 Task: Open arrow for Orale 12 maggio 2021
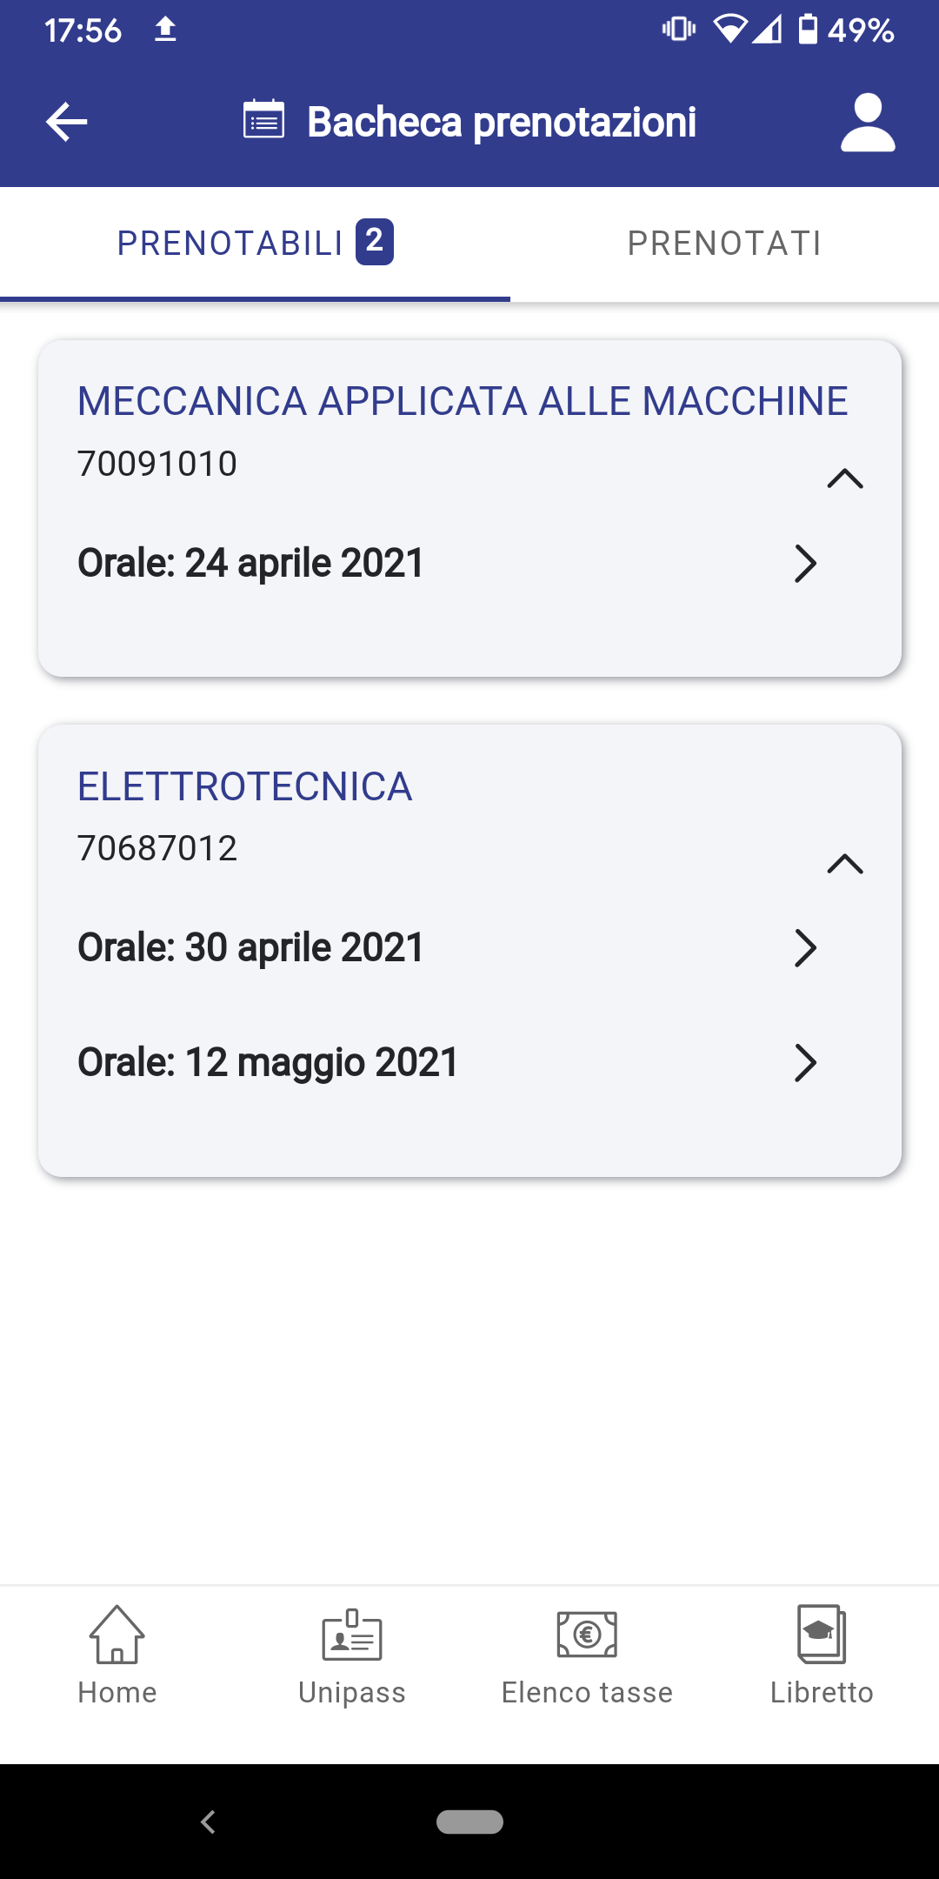pyautogui.click(x=805, y=1063)
